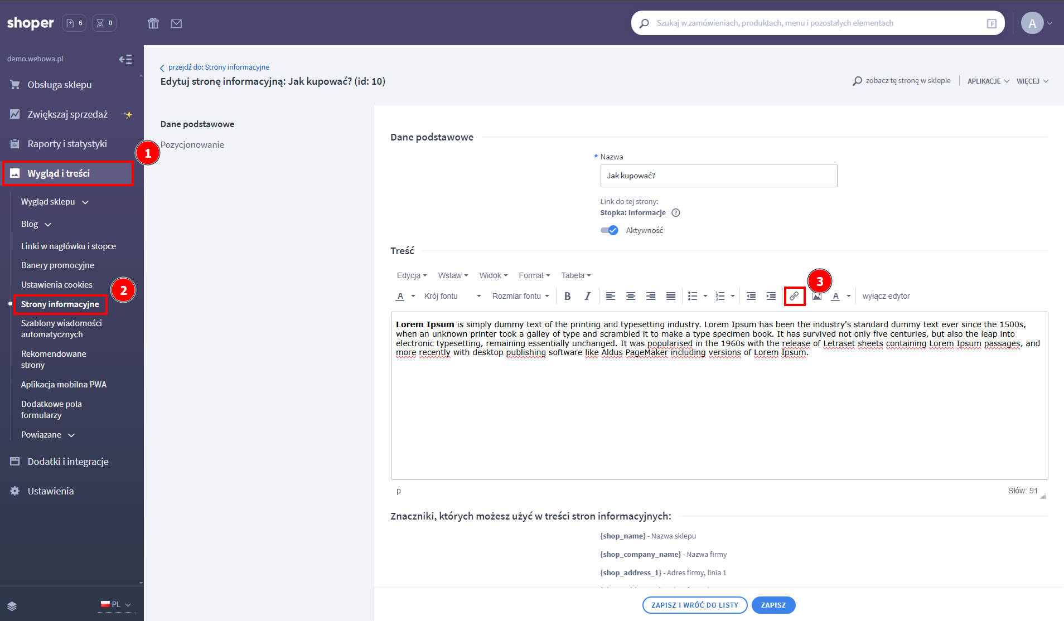Center align the editor text
This screenshot has width=1064, height=621.
[631, 296]
